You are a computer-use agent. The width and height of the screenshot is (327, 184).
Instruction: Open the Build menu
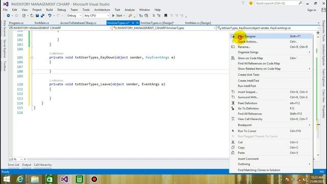pyautogui.click(x=49, y=10)
